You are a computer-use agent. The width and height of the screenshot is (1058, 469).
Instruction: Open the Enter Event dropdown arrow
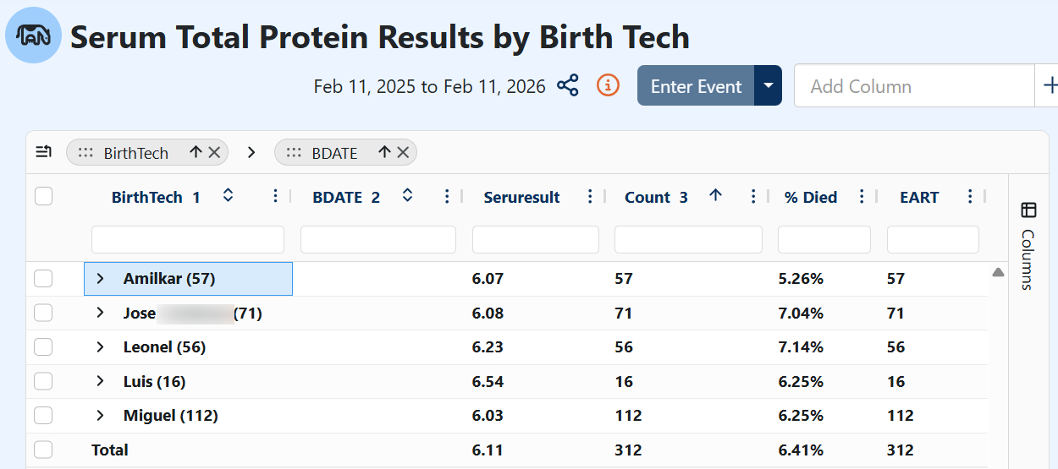768,85
